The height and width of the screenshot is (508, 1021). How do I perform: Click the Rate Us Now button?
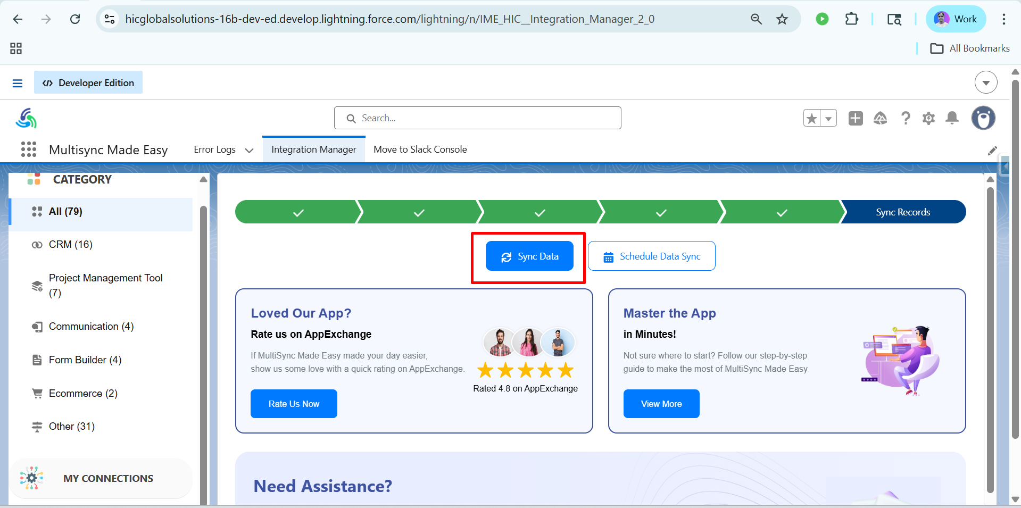coord(294,404)
